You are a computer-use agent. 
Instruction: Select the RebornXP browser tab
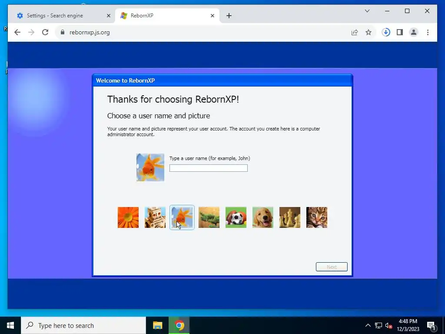point(167,16)
